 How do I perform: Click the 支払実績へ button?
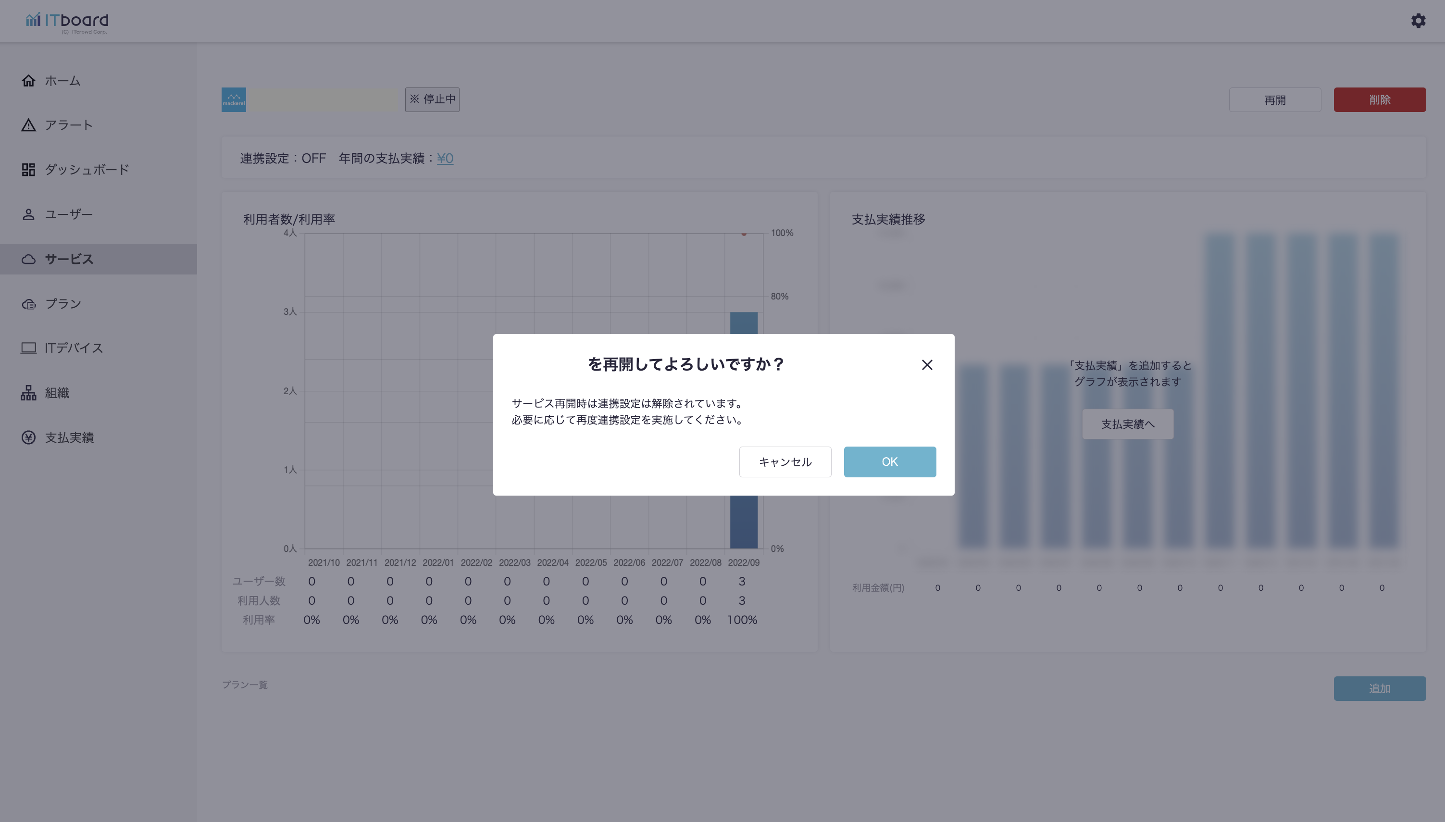coord(1127,424)
